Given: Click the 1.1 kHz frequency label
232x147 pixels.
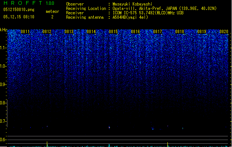Looking at the screenshot, I should coord(3,48).
